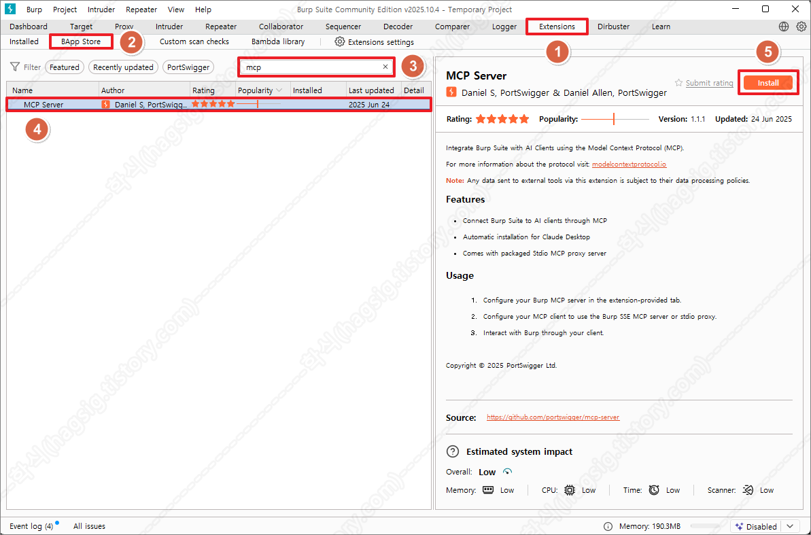Screen dimensions: 811x535
Task: Click the 2025 Jun 24 date cell
Action: pos(368,105)
